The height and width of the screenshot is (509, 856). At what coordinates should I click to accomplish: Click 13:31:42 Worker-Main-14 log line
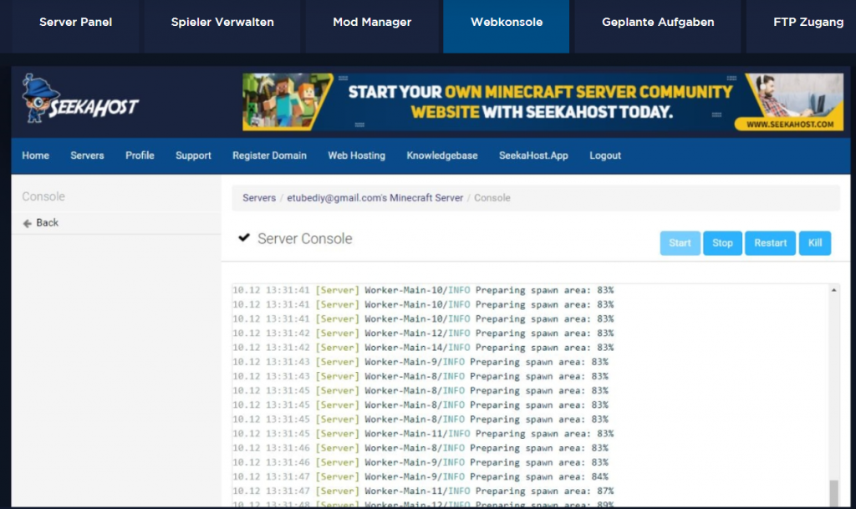pos(423,348)
